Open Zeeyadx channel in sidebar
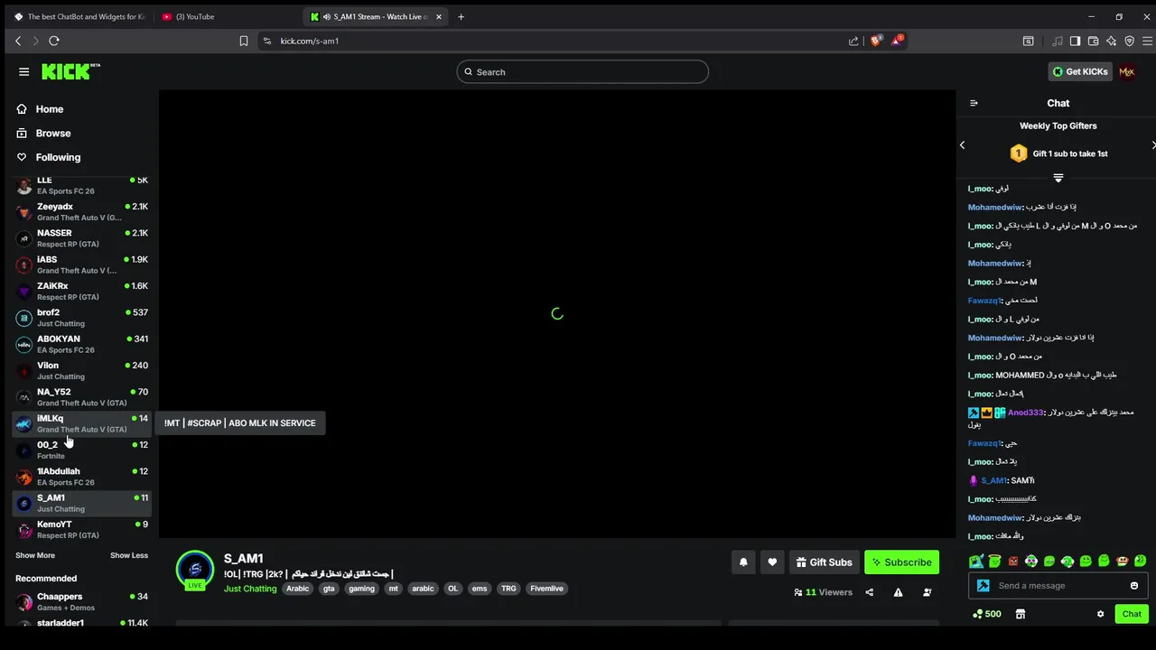This screenshot has height=650, width=1156. 81,212
